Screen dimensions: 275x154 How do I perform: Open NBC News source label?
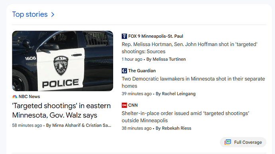(x=29, y=96)
